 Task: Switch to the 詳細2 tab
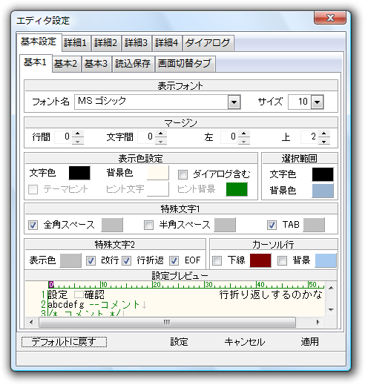click(106, 43)
